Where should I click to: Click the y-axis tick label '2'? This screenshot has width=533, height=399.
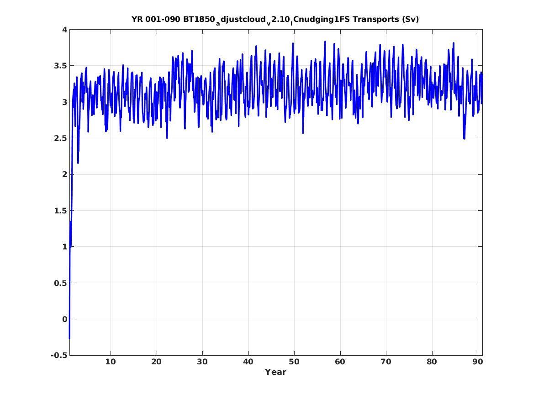click(x=64, y=174)
